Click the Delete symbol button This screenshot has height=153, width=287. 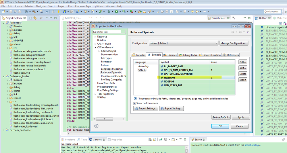243,74
